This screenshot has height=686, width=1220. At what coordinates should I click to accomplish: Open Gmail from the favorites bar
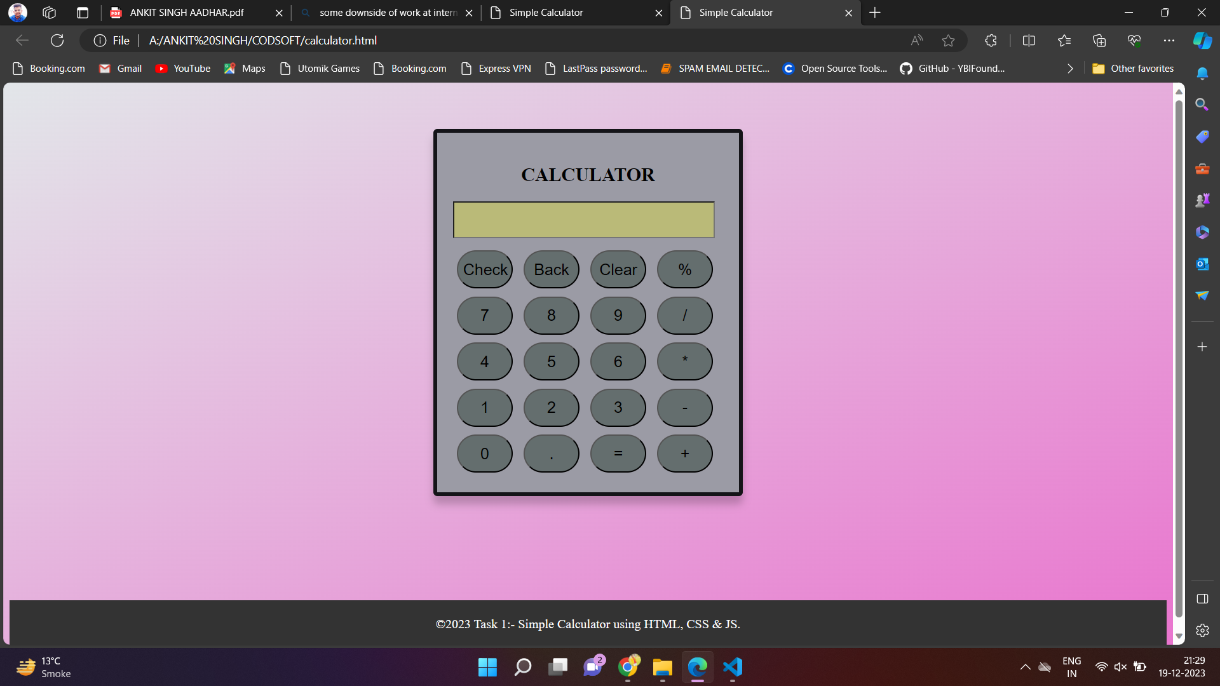tap(120, 68)
